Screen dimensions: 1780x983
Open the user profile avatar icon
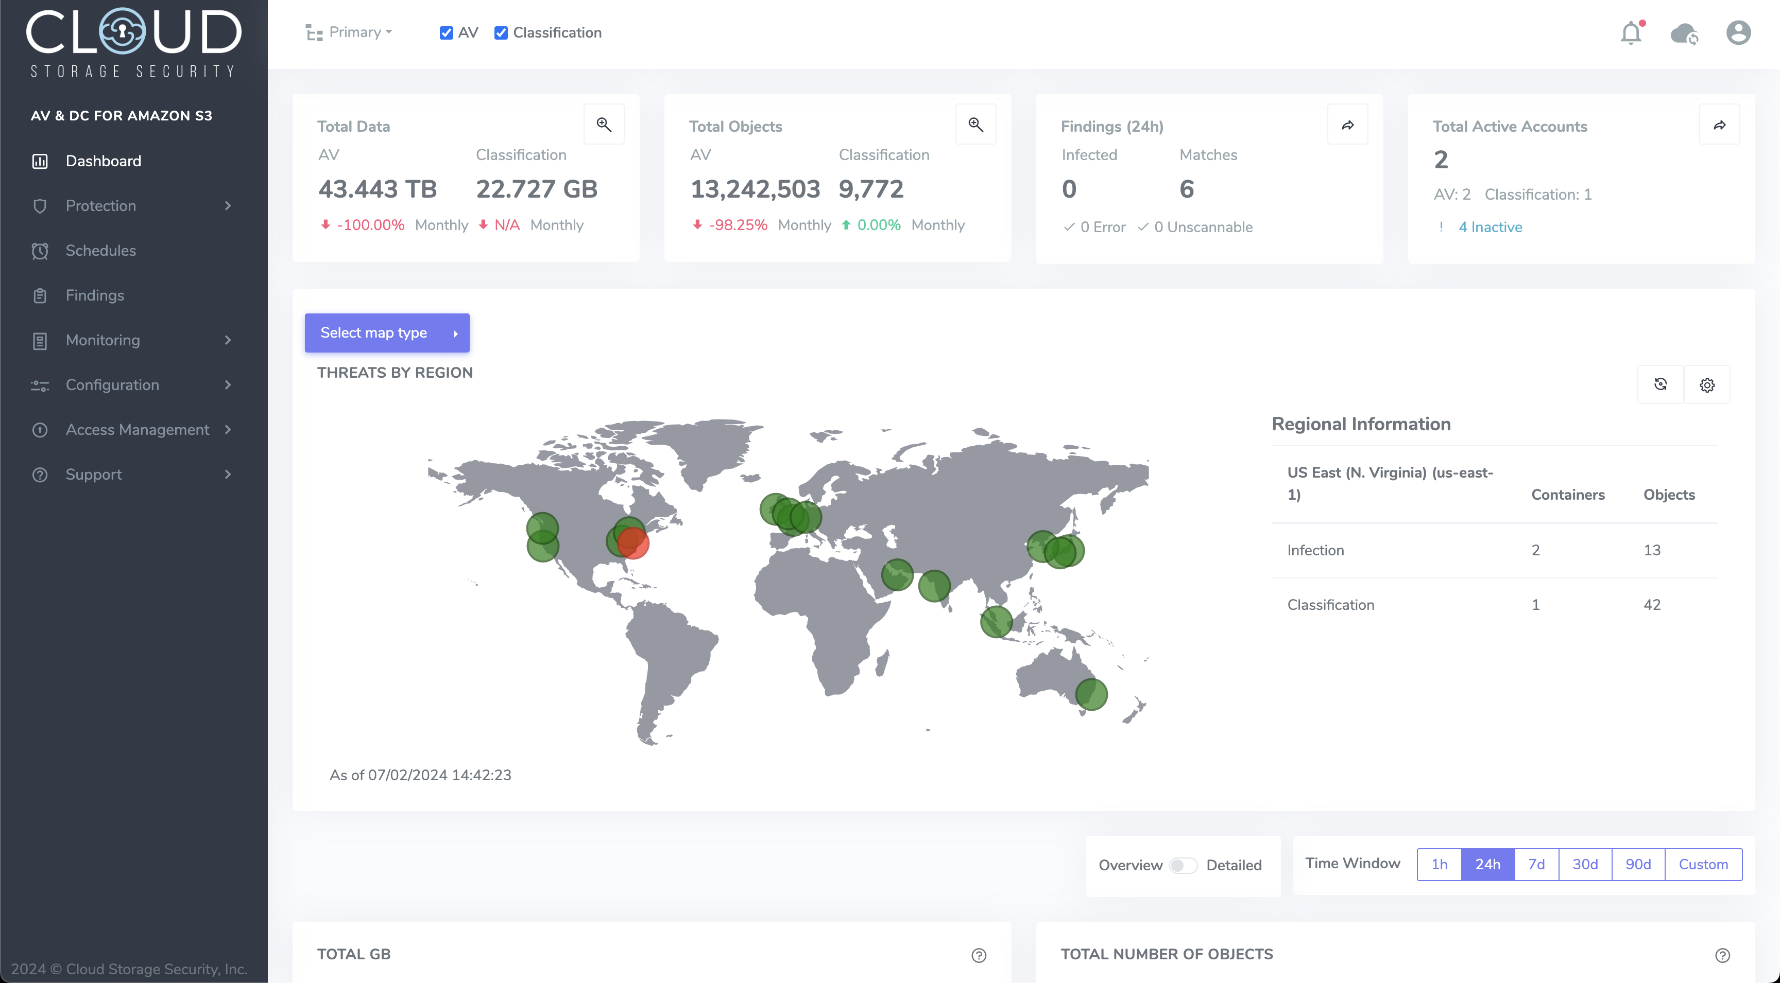pos(1738,32)
